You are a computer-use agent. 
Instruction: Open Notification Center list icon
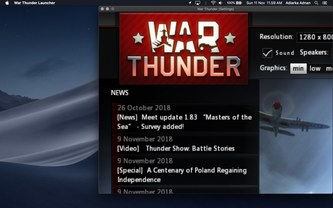pyautogui.click(x=325, y=3)
